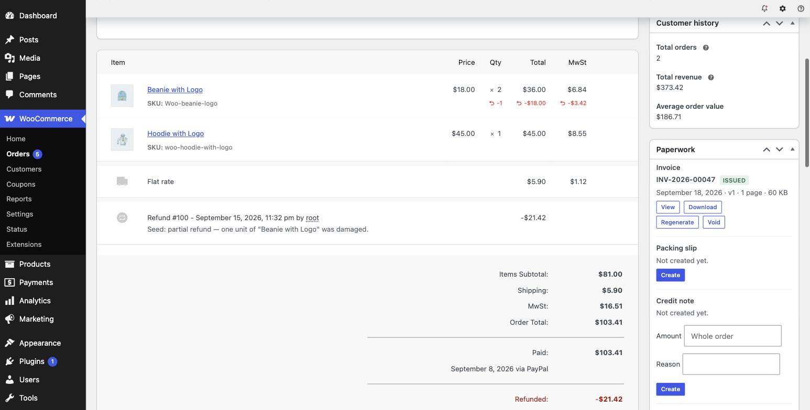
Task: Regenerate the invoice
Action: pos(677,222)
